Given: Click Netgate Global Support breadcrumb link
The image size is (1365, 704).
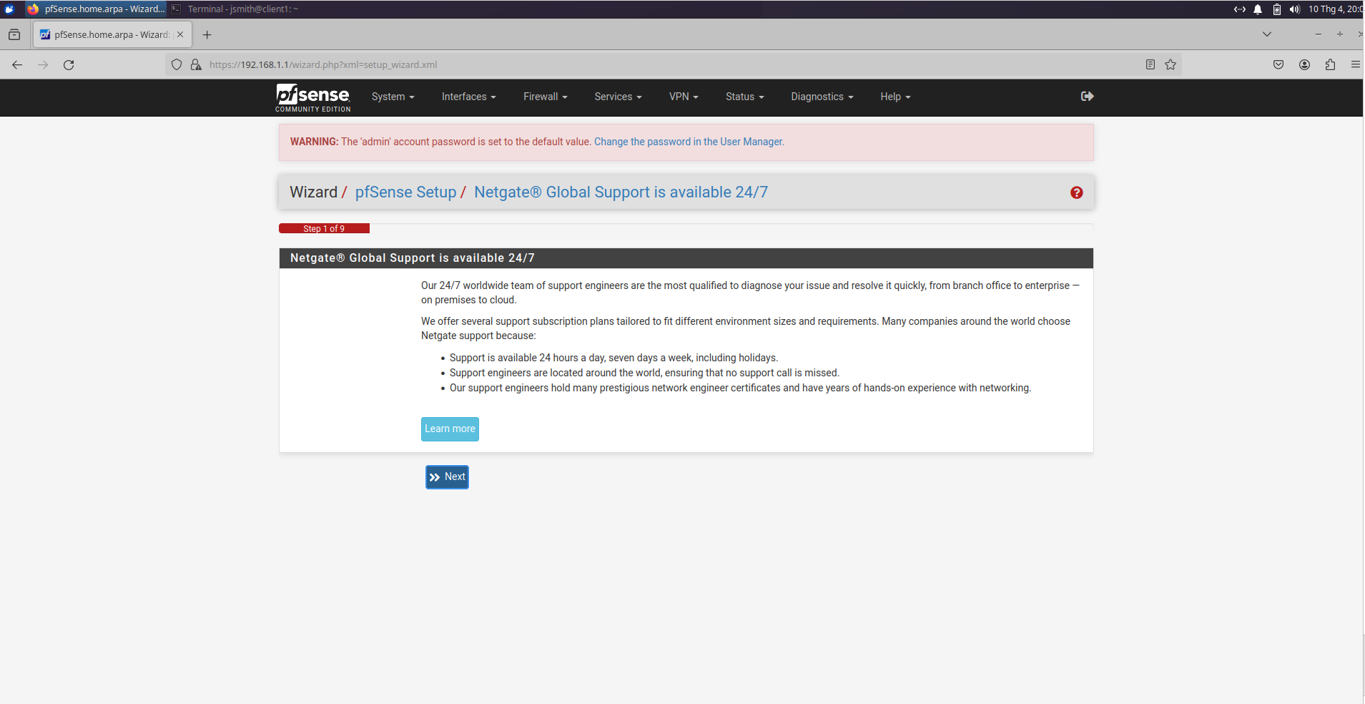Looking at the screenshot, I should pos(621,192).
